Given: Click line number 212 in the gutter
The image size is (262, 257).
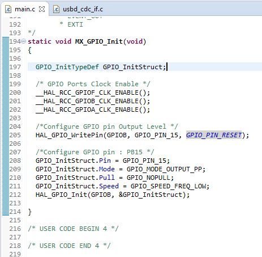Looking at the screenshot, I should 15,195.
